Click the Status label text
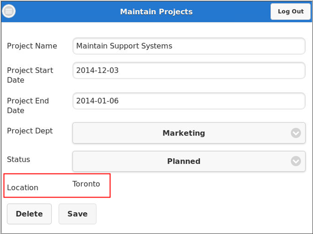 click(x=18, y=159)
